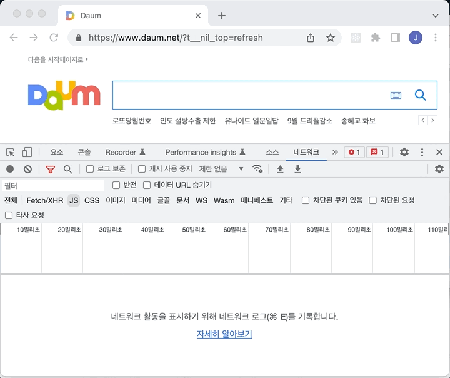Viewport: 450px width, 378px height.
Task: Toggle the red filter funnel
Action: click(x=51, y=170)
